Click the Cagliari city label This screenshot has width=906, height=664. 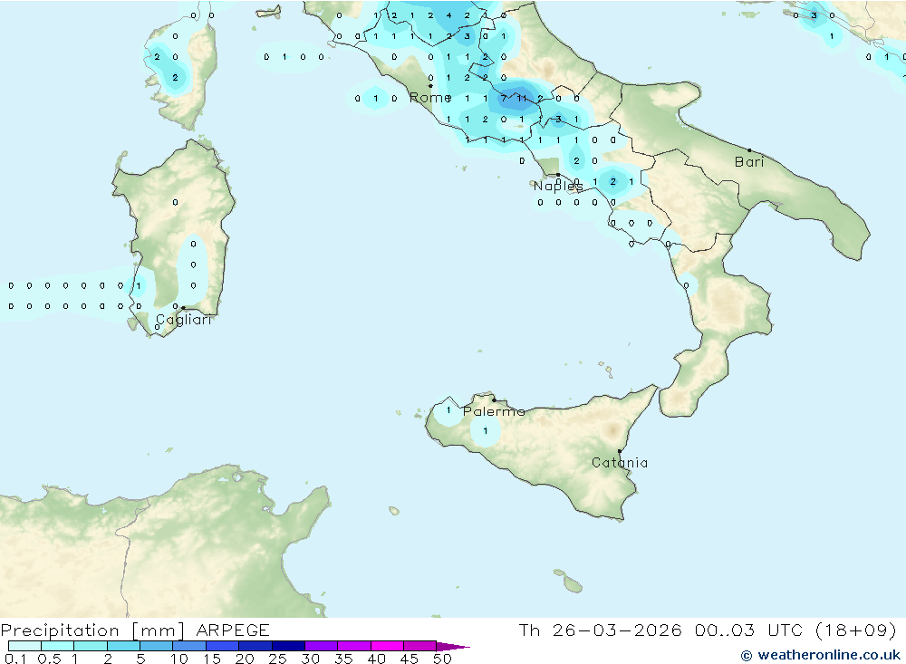coord(184,320)
